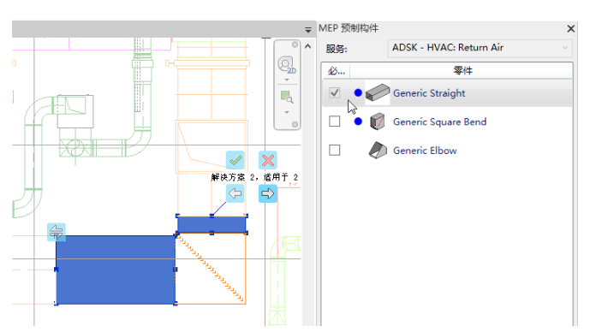Click the zoom region tool in navigation bar
Image resolution: width=590 pixels, height=332 pixels.
pyautogui.click(x=287, y=97)
